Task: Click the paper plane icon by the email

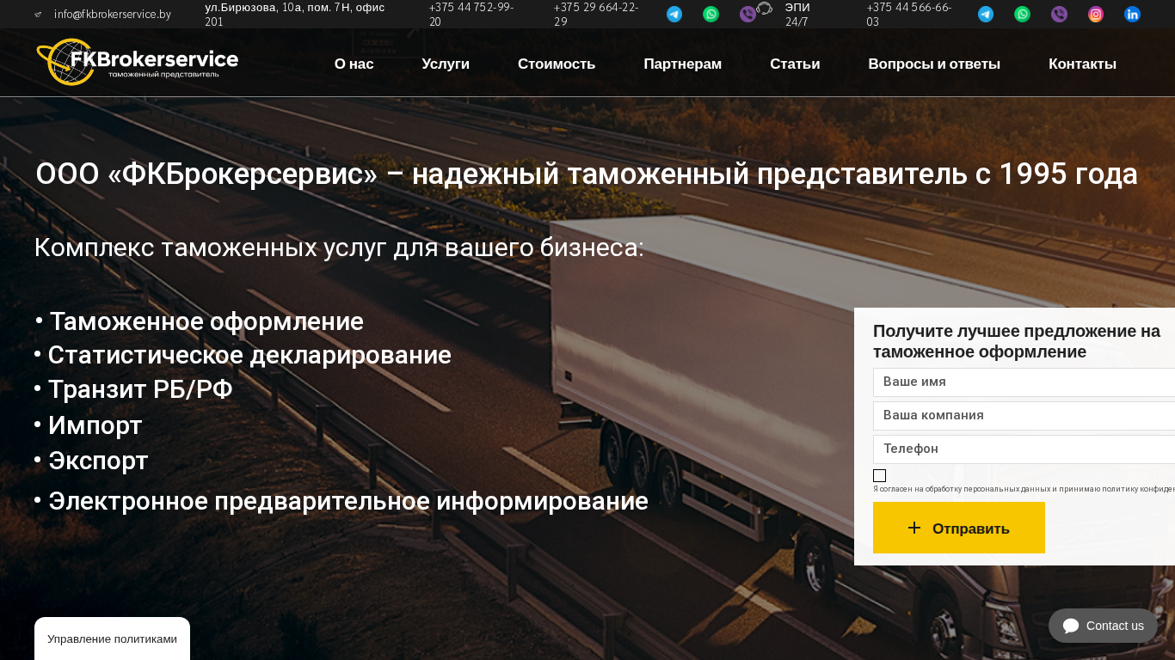Action: pyautogui.click(x=38, y=15)
